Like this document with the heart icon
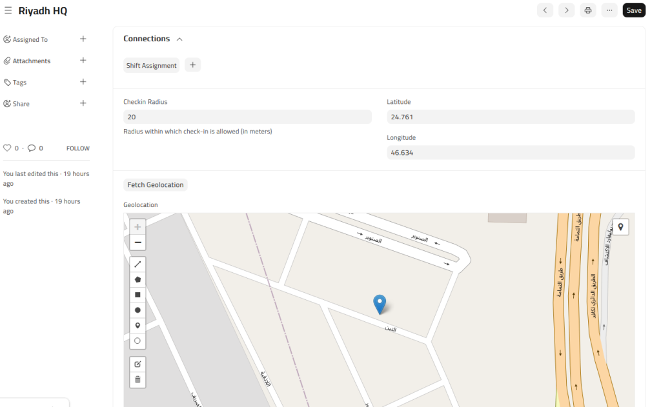661x407 pixels. click(7, 148)
